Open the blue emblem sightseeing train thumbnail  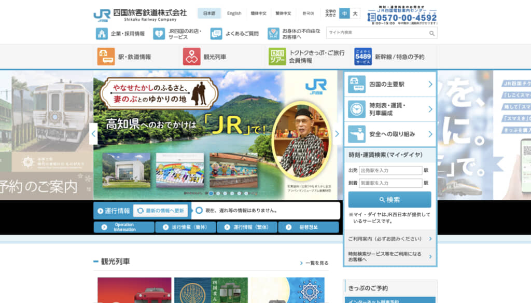click(x=287, y=290)
